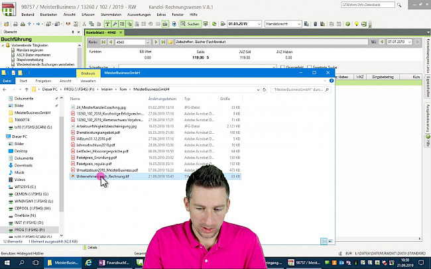
Task: Switch to large icons view in Explorer
Action: point(329,241)
